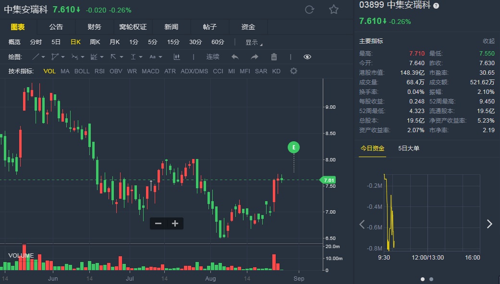Redo the last drawing action
Image resolution: width=500 pixels, height=284 pixels.
(x=255, y=57)
